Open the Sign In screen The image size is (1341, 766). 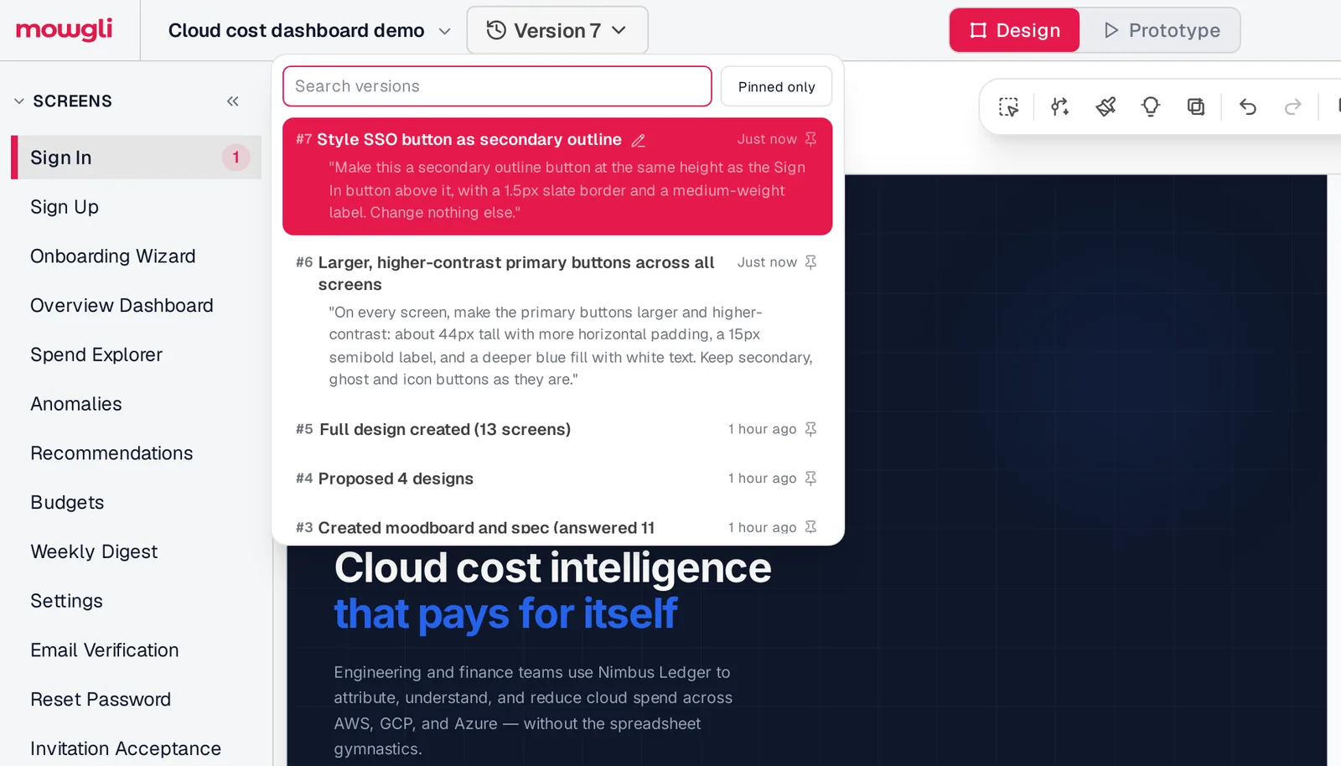pos(137,158)
